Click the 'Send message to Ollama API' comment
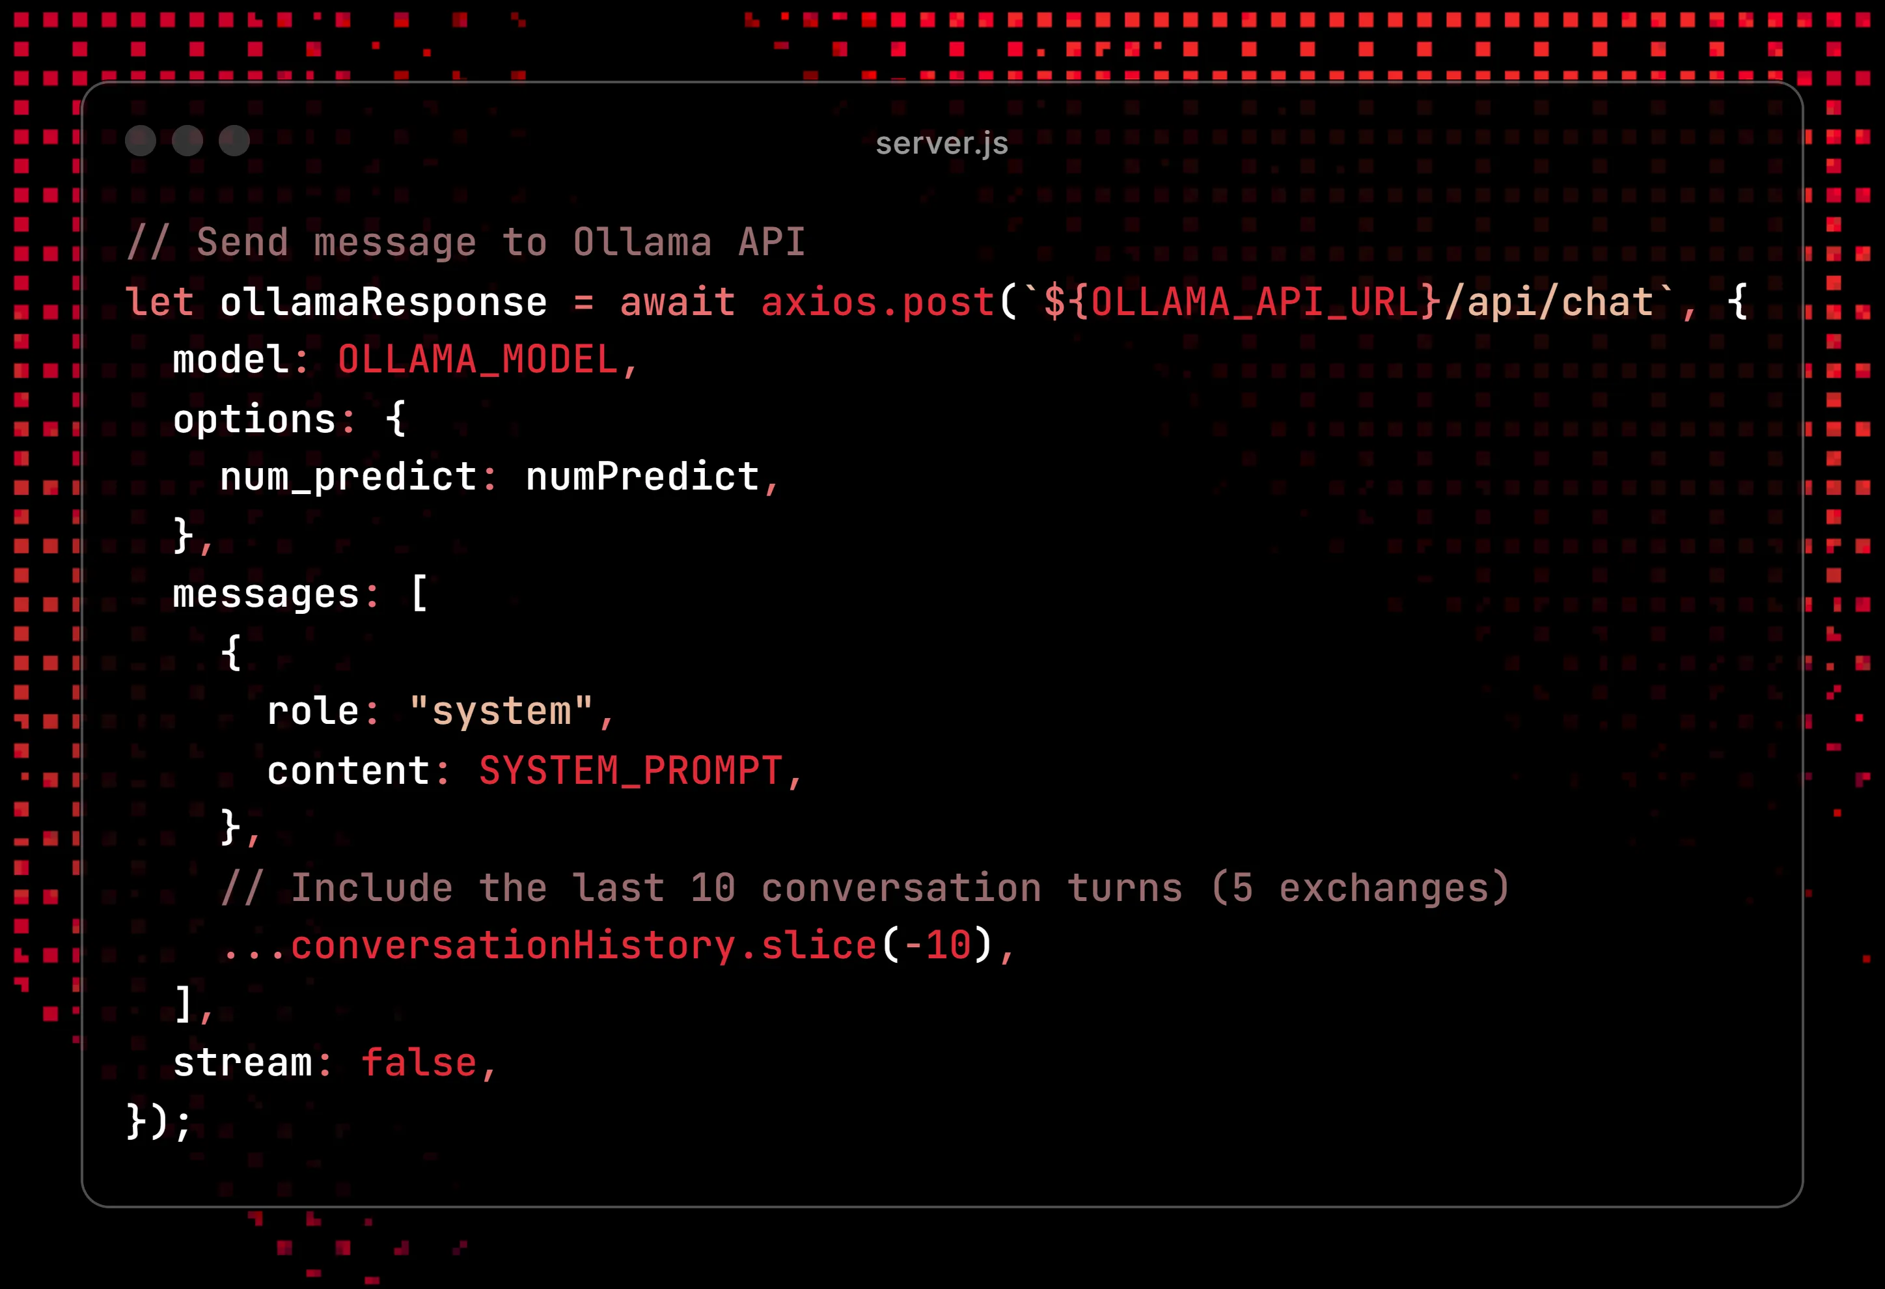 pos(465,242)
